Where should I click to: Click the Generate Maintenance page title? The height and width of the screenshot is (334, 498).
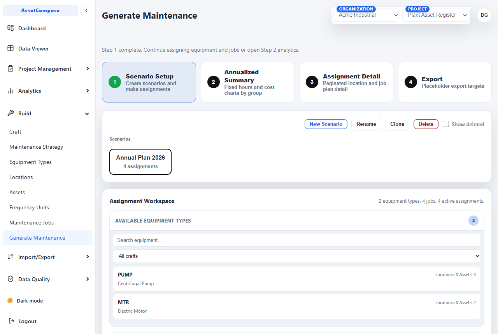pyautogui.click(x=149, y=16)
